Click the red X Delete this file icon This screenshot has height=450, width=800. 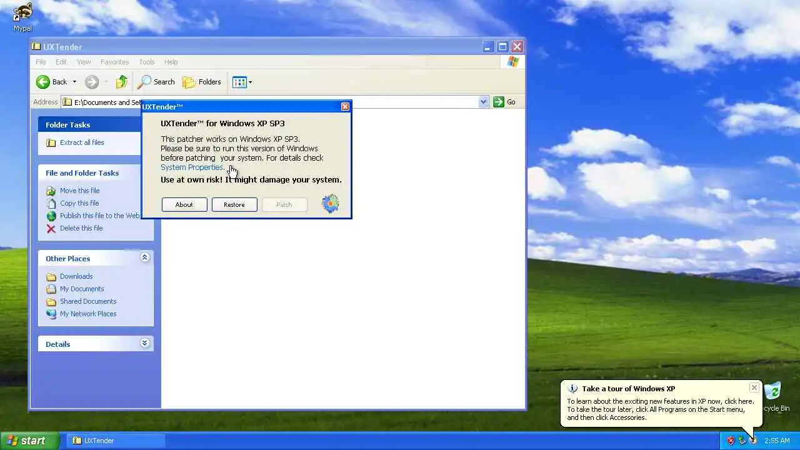tap(51, 229)
